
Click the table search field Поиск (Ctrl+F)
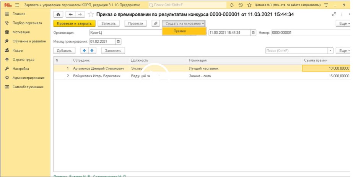[296, 50]
